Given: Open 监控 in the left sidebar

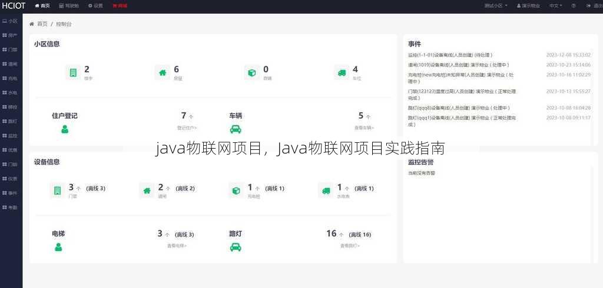Looking at the screenshot, I should coord(11,136).
